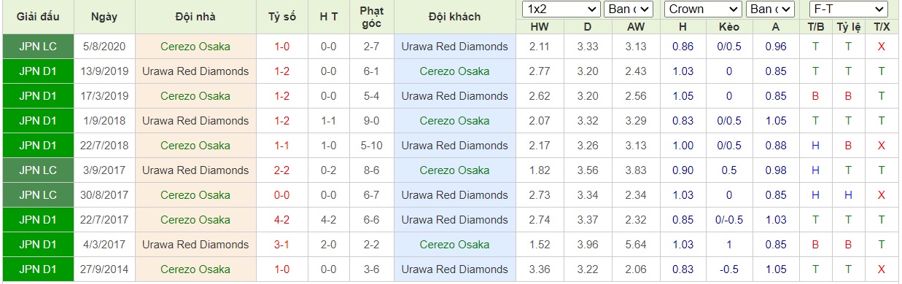The width and height of the screenshot is (902, 284).
Task: Click Urawa Red Diamonds home team on 13/9/2019
Action: click(x=195, y=71)
